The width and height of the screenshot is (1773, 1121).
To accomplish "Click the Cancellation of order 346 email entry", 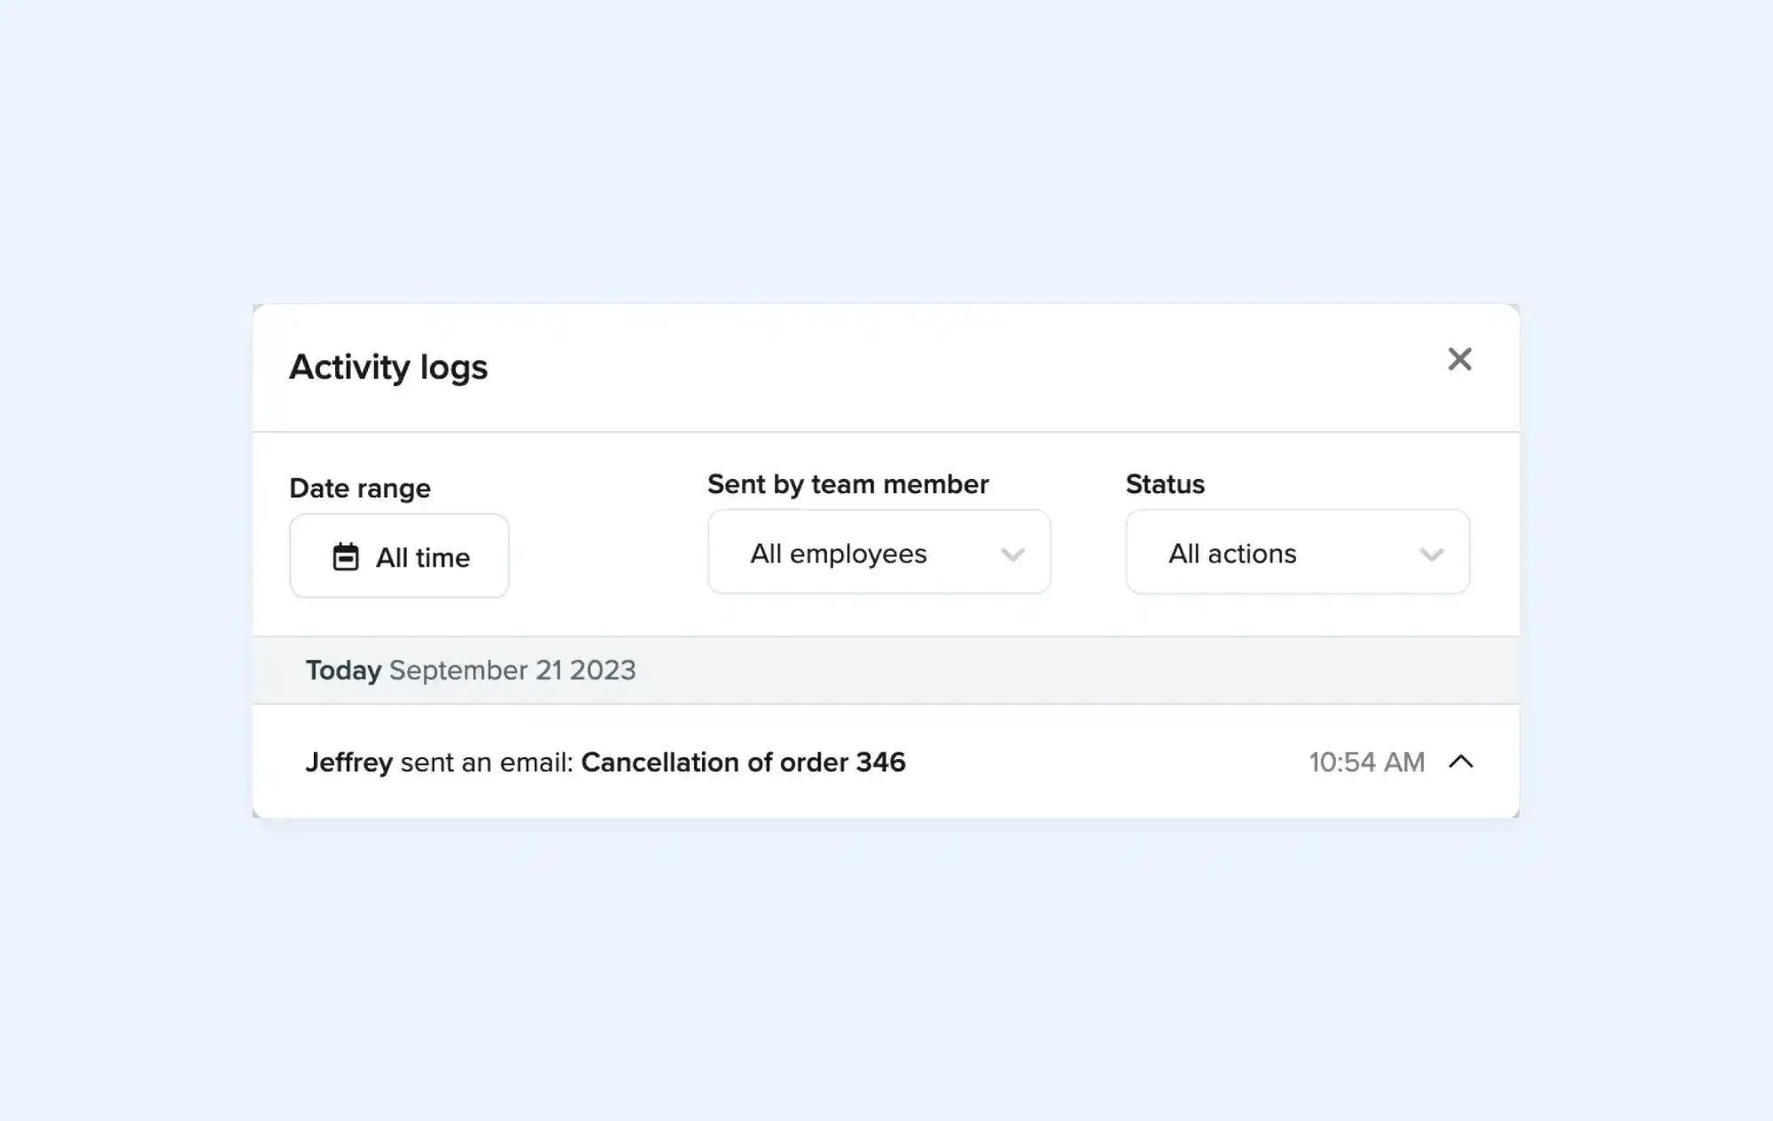I will tap(743, 762).
